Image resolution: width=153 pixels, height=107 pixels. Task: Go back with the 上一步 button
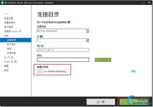(101, 102)
